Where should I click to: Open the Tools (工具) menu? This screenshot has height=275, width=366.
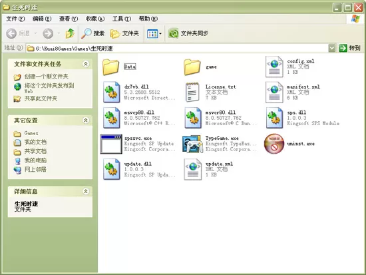[x=122, y=19]
